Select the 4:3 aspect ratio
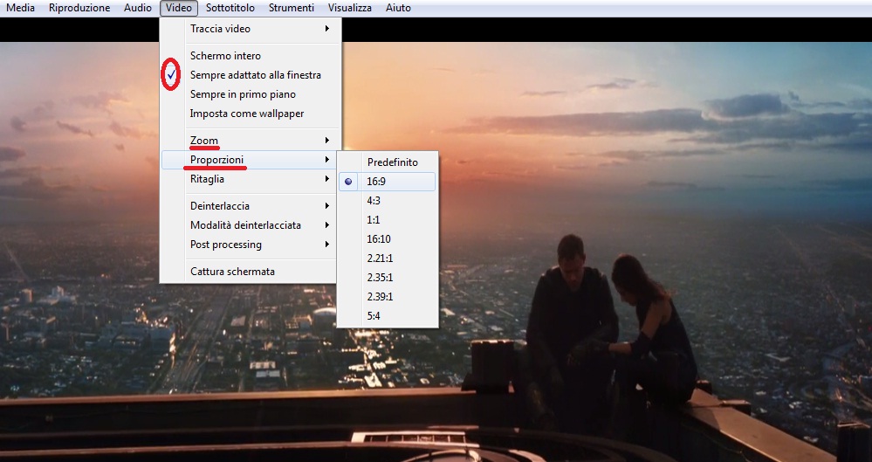 pos(374,201)
